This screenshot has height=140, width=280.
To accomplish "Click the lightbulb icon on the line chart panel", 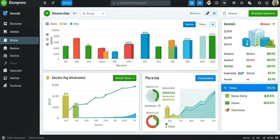I will point(48,78).
